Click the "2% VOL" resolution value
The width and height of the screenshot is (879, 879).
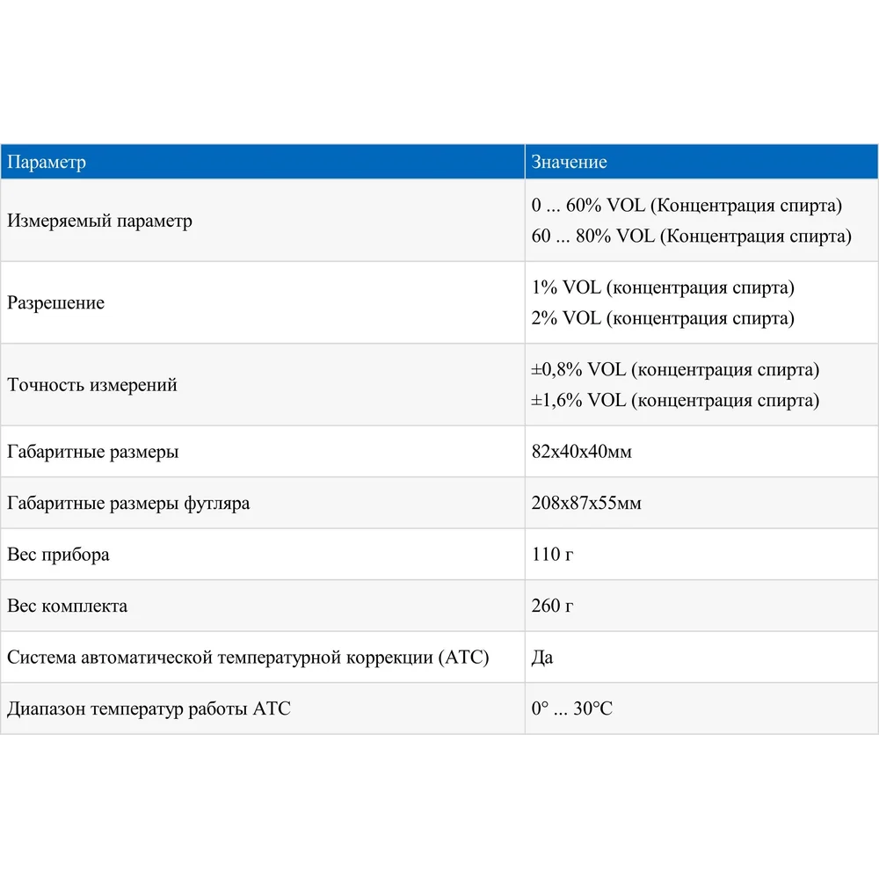663,318
